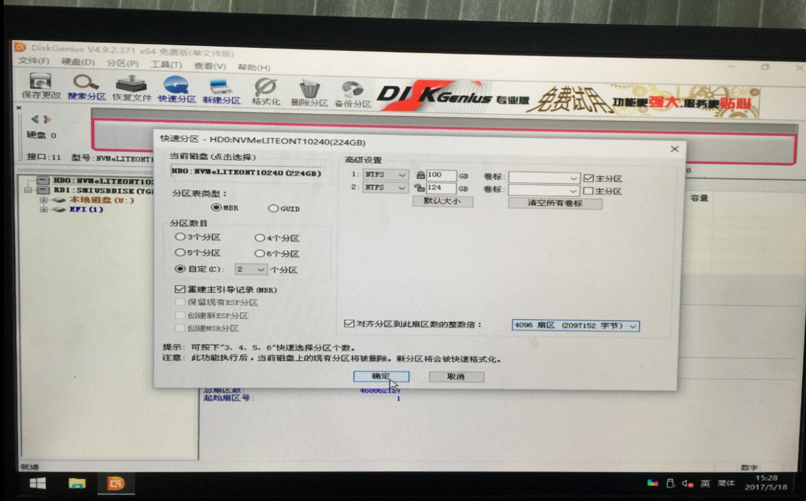Click the previous disk left arrow
Viewport: 806px width, 501px height.
point(35,119)
